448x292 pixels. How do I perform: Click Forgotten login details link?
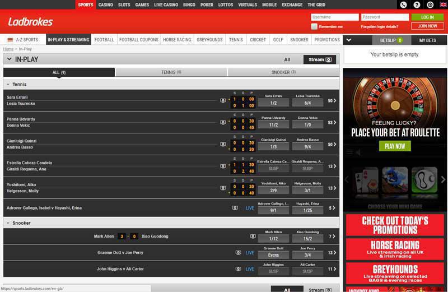(380, 26)
